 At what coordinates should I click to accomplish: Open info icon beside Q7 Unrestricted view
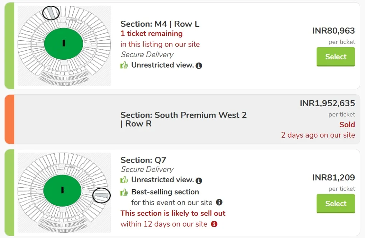click(199, 180)
